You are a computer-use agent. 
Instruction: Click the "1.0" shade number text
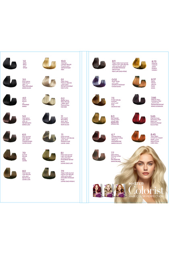click(x=24, y=61)
